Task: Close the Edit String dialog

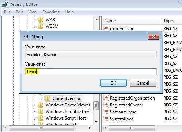Action: 153,37
